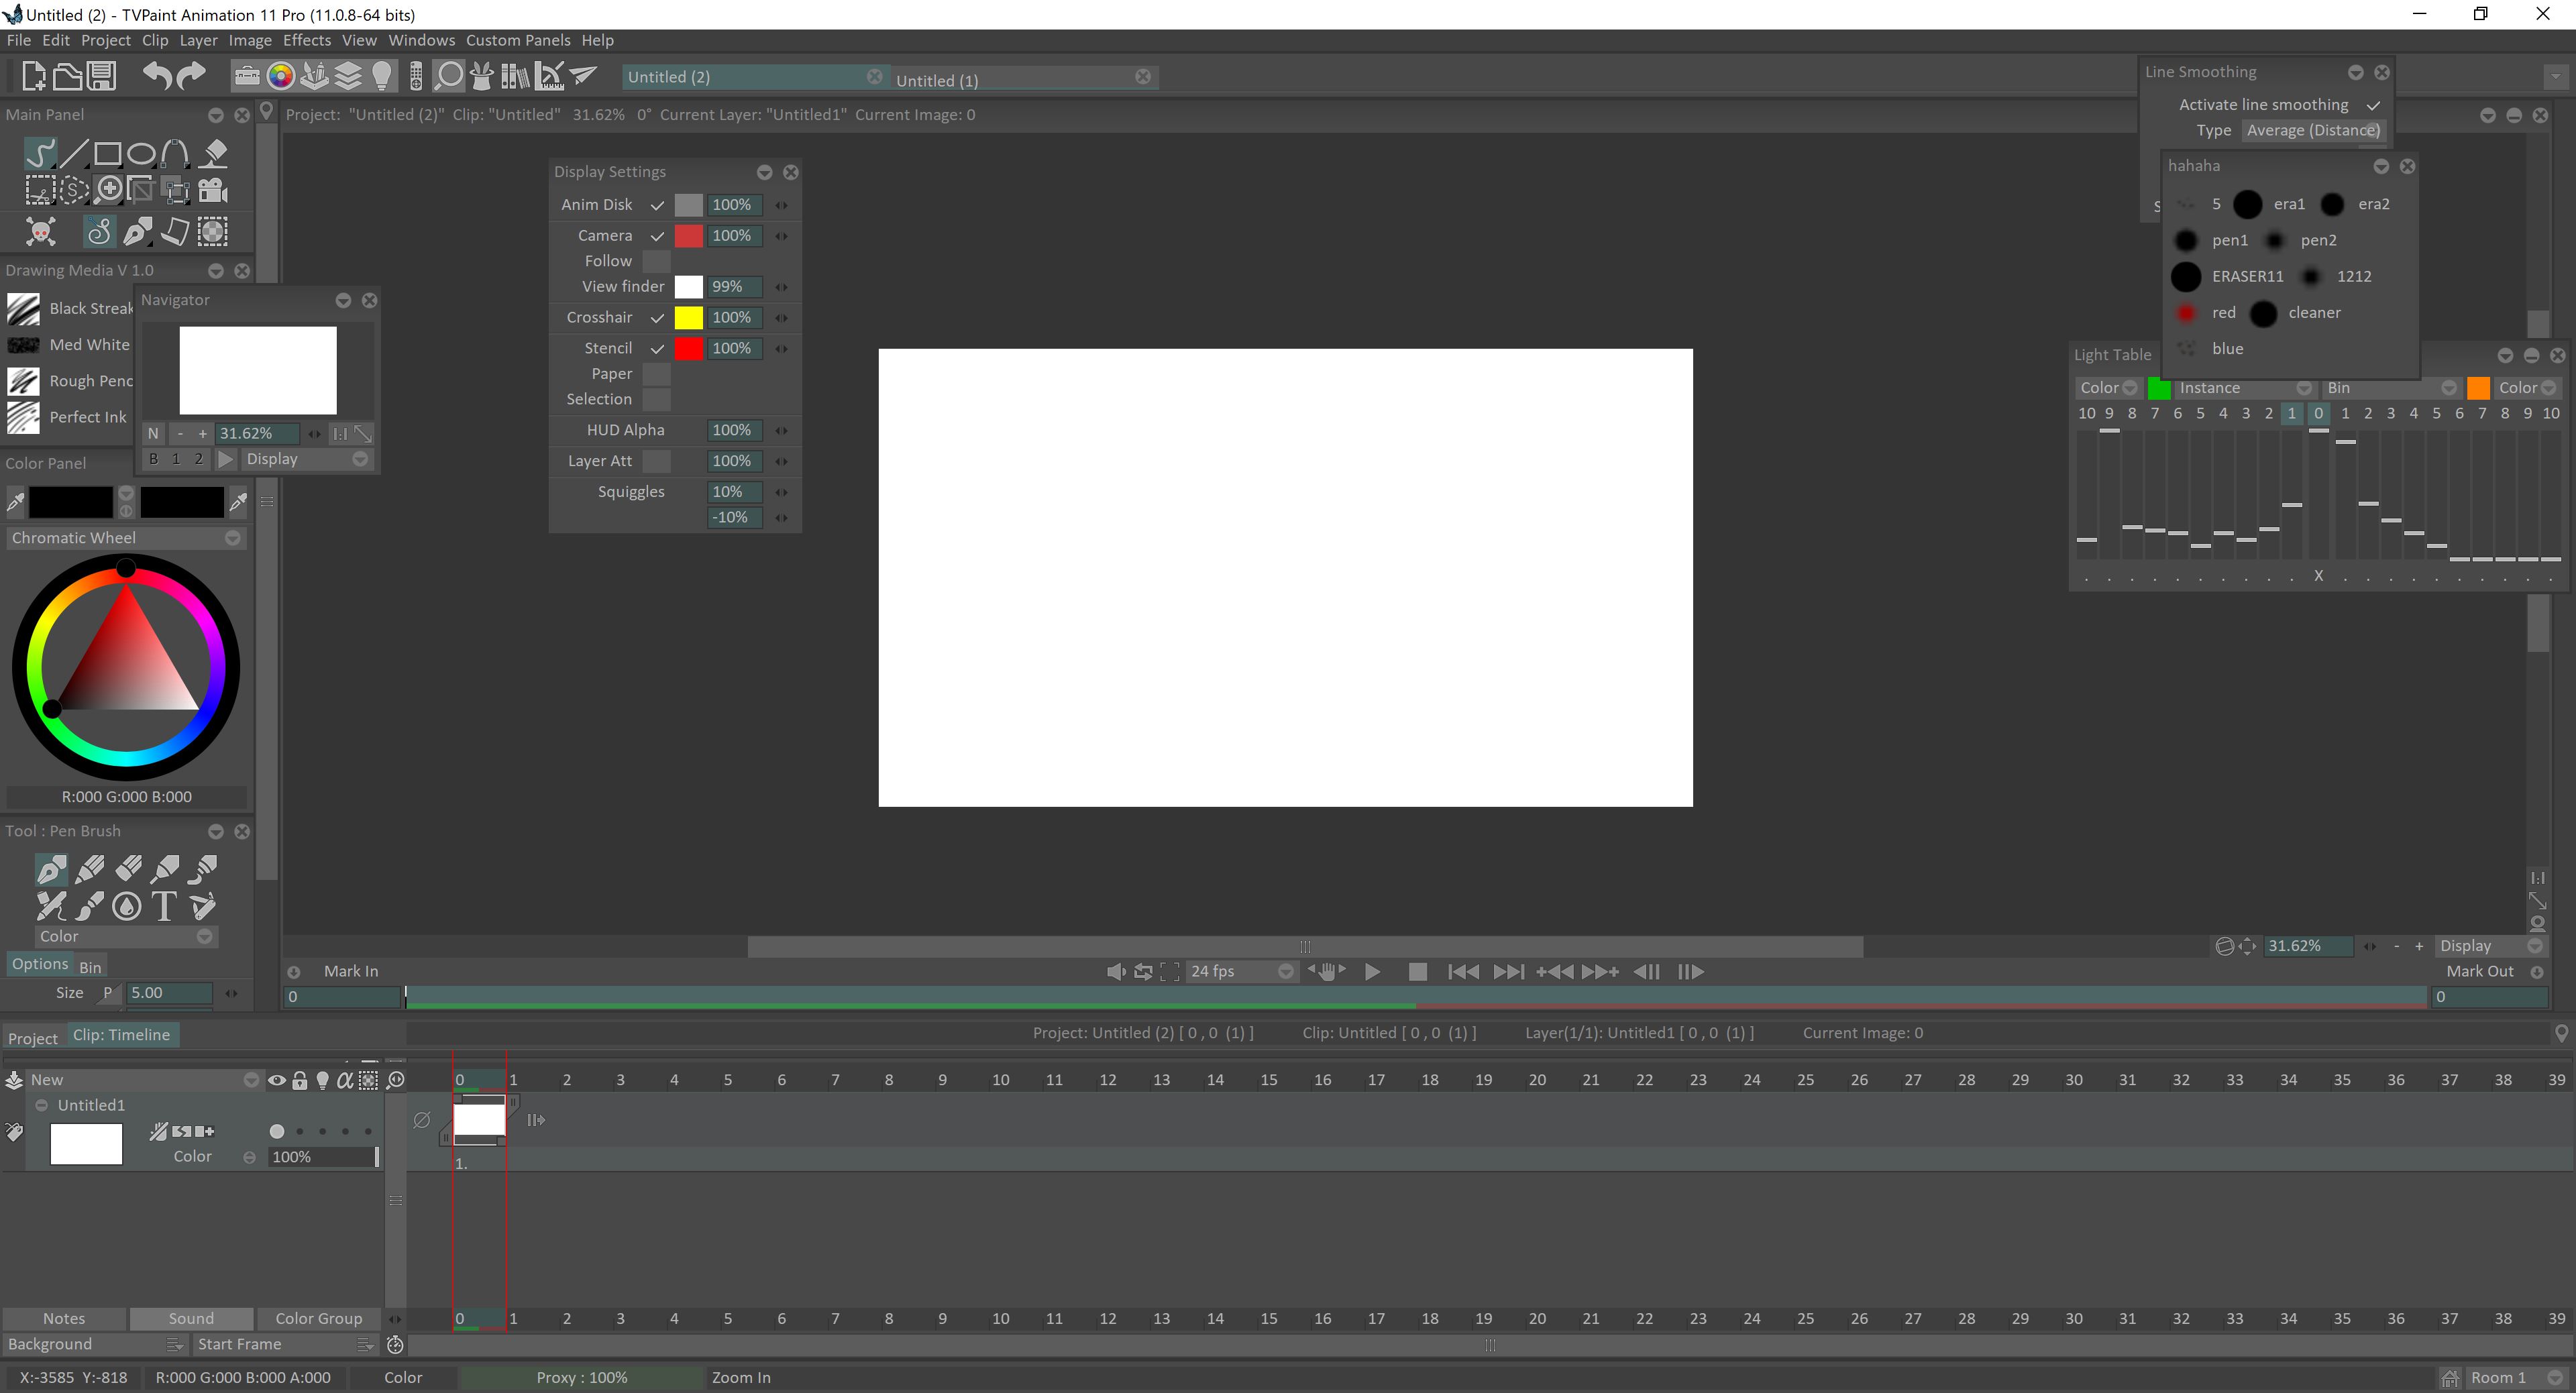Choose the pencil brush in Tool panel
The height and width of the screenshot is (1393, 2576).
(90, 869)
